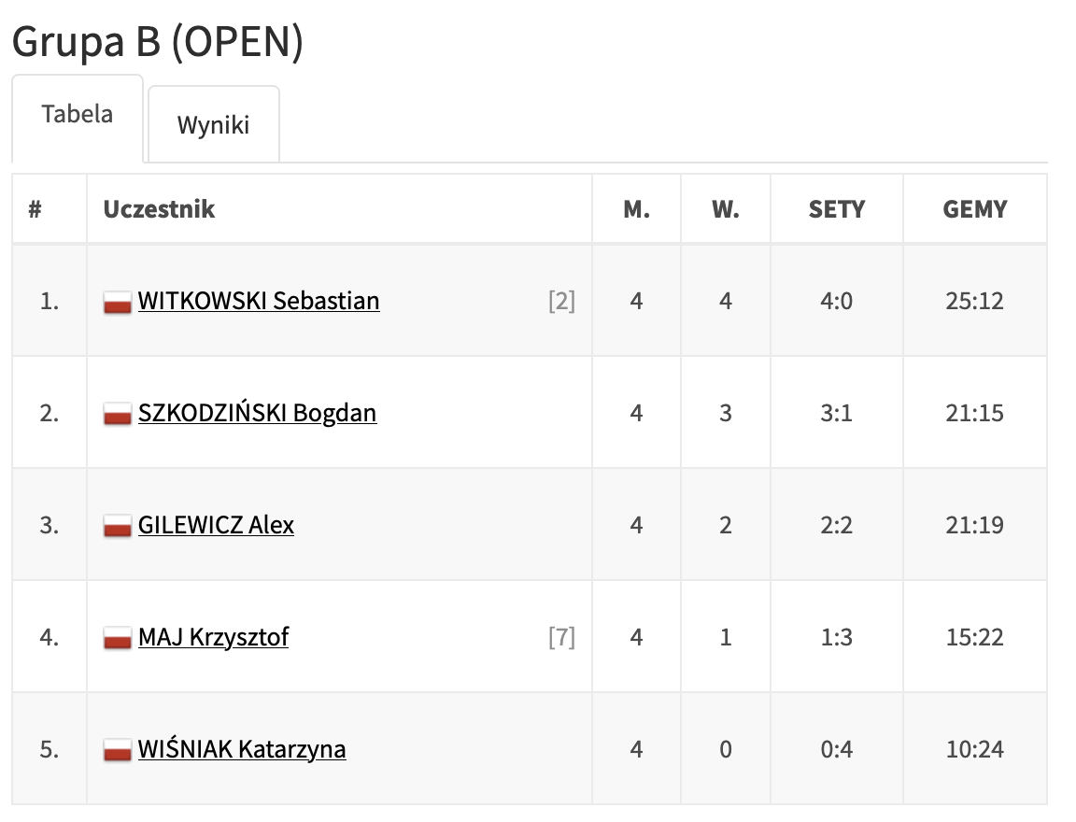Image resolution: width=1076 pixels, height=822 pixels.
Task: Open GILEWICZ Alex player profile
Action: coord(216,525)
